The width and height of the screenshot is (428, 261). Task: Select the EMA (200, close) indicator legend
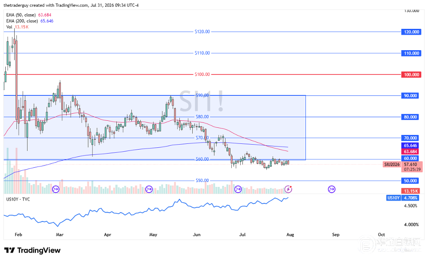(x=30, y=21)
